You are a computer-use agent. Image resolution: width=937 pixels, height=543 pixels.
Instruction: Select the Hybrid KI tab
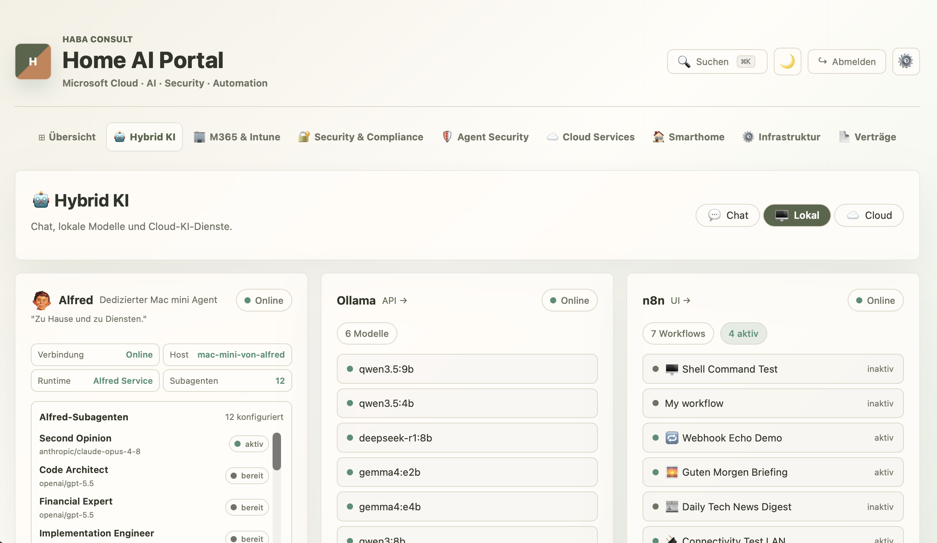pos(144,137)
